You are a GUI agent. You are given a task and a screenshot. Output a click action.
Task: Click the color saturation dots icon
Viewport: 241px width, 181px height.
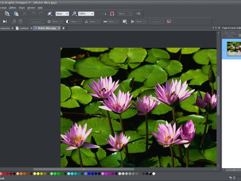click(86, 22)
